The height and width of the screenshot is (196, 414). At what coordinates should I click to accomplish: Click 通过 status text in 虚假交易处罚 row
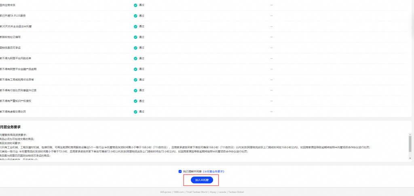click(142, 112)
